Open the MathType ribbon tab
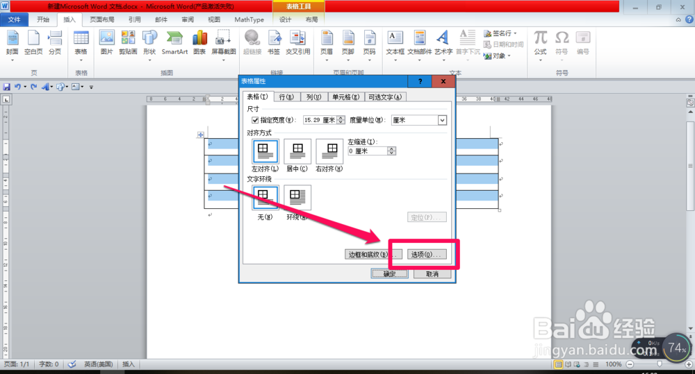The height and width of the screenshot is (374, 695). [249, 19]
